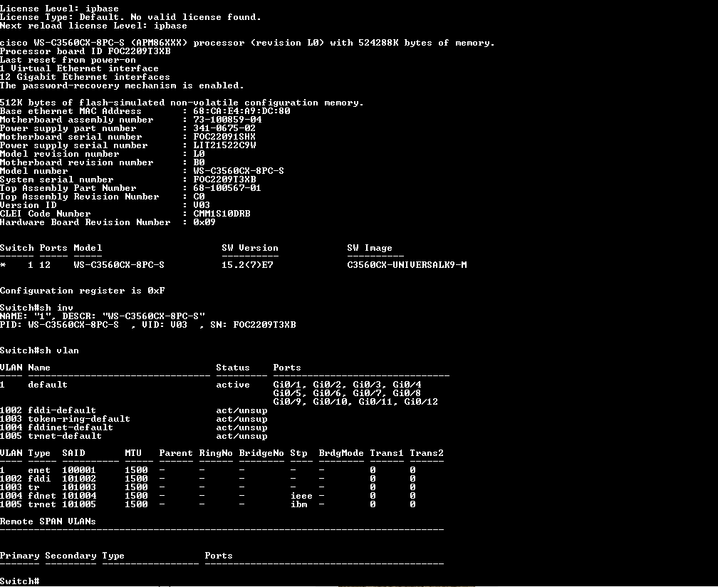Select the System serial number value
Viewport: 718px width, 587px height.
pos(224,180)
